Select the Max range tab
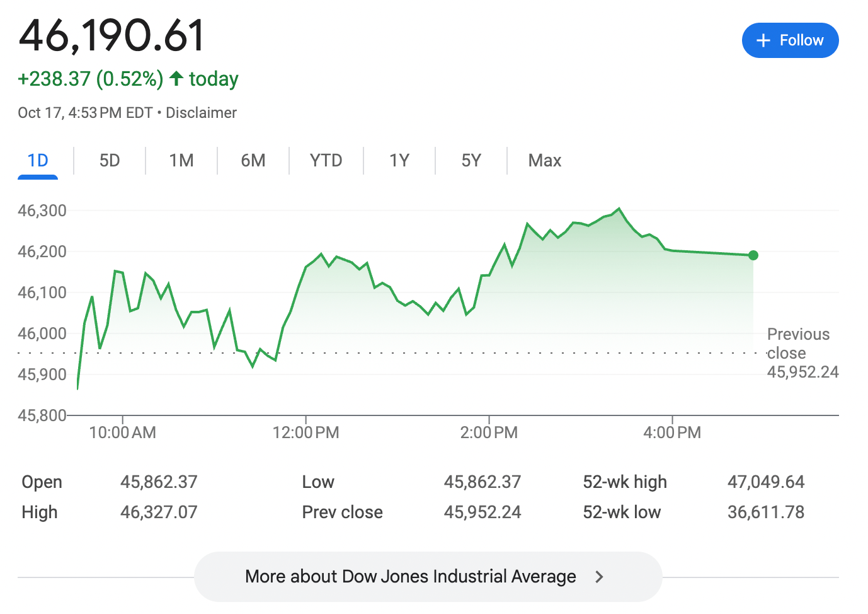 [544, 161]
